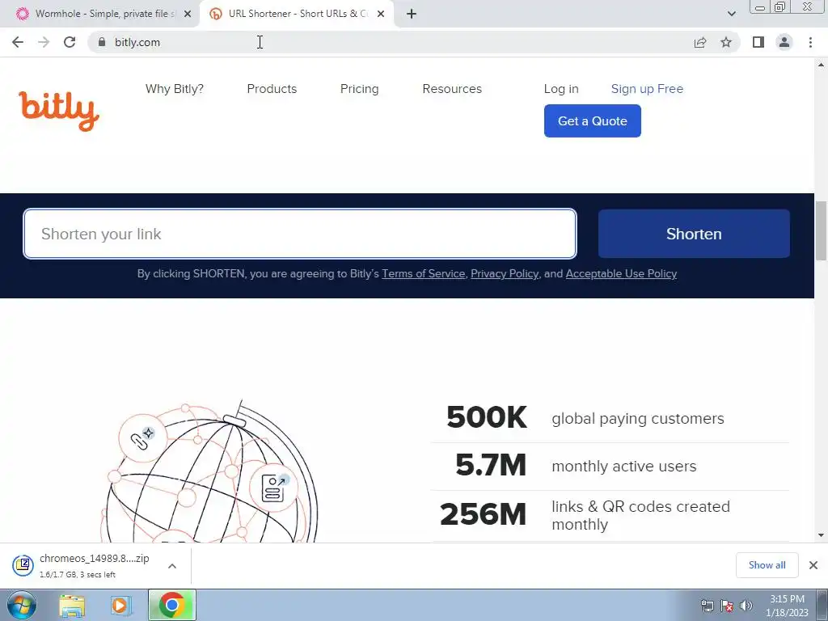This screenshot has width=828, height=621.
Task: Close the Wormhole tab
Action: click(188, 14)
